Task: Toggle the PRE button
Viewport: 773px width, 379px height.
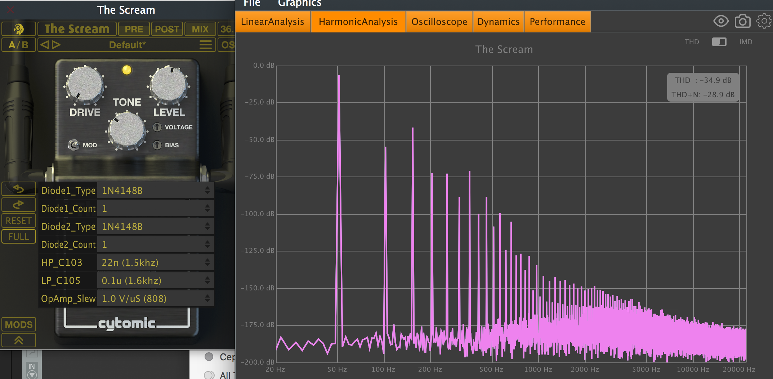Action: point(134,29)
